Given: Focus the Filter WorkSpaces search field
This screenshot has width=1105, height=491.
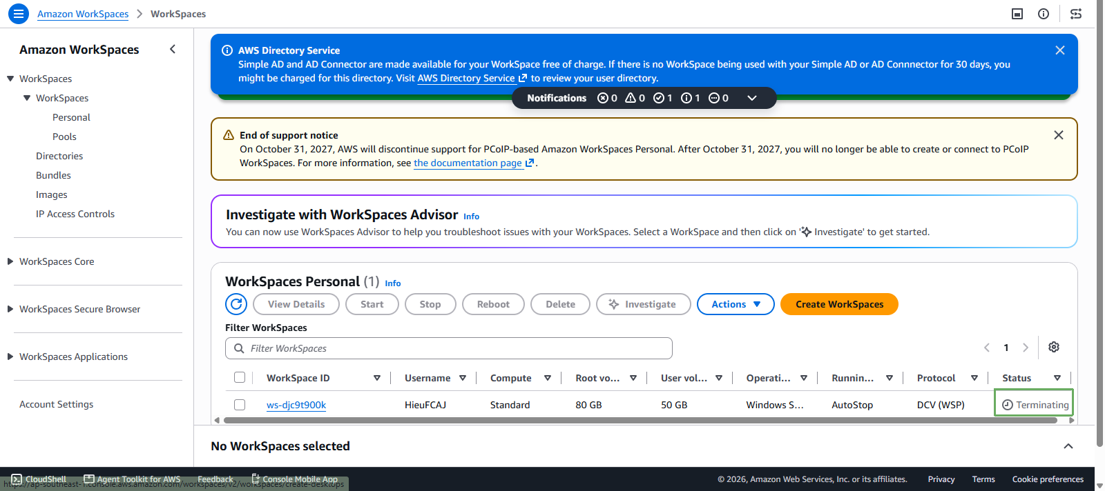Looking at the screenshot, I should tap(449, 348).
